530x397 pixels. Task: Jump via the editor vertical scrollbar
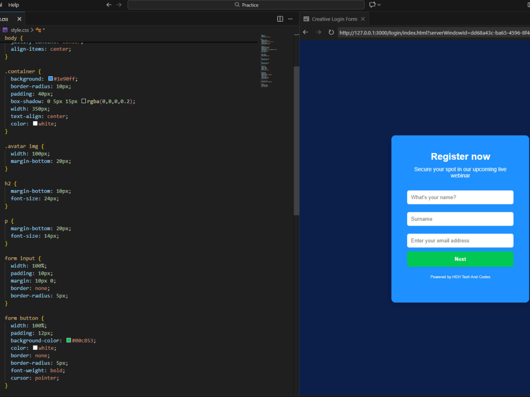[x=296, y=141]
